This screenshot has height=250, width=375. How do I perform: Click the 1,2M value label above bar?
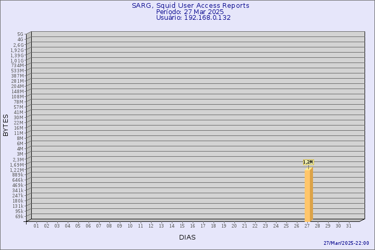coord(308,162)
